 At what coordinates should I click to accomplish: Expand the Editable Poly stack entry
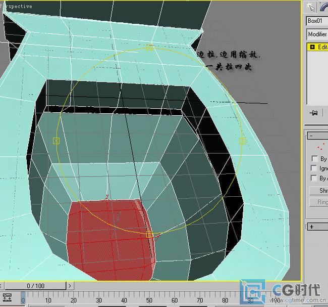click(312, 47)
